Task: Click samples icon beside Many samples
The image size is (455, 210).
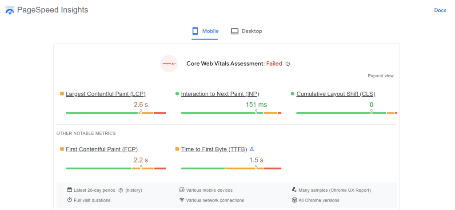Action: [x=294, y=190]
